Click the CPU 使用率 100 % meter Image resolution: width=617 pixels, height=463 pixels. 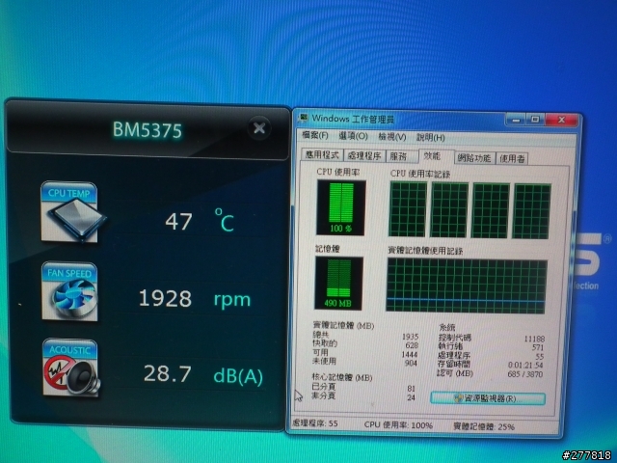click(341, 208)
